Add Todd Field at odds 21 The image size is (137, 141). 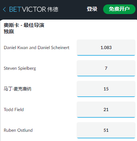(x=106, y=110)
